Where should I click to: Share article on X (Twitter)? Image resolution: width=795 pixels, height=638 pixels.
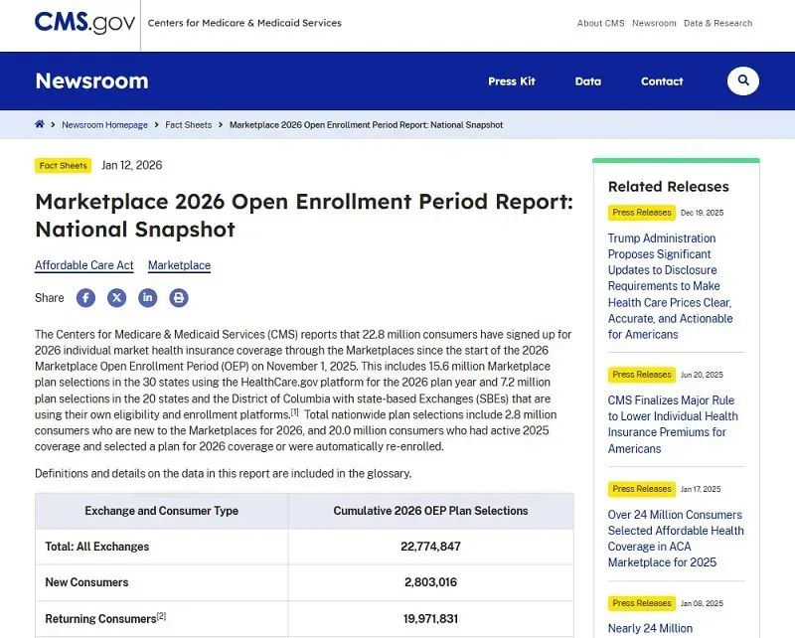117,297
